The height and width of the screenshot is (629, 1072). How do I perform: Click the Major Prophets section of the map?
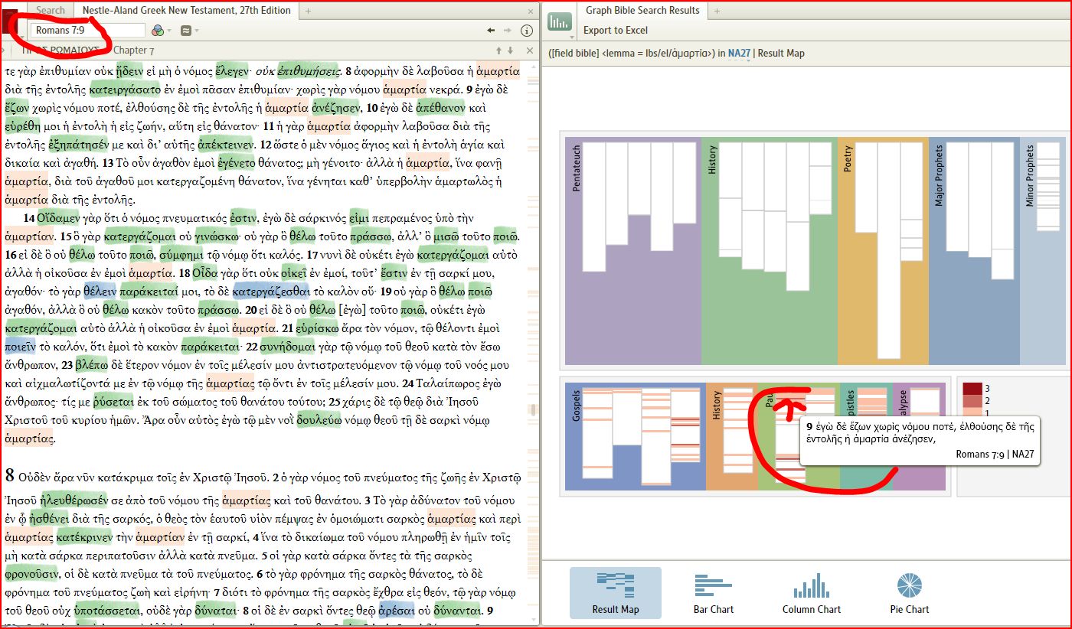pos(974,251)
